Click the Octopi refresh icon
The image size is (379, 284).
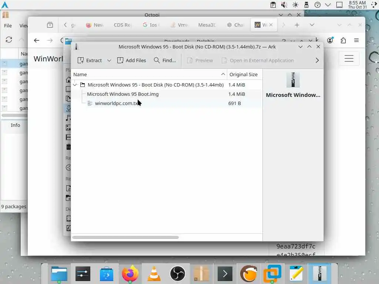point(9,40)
